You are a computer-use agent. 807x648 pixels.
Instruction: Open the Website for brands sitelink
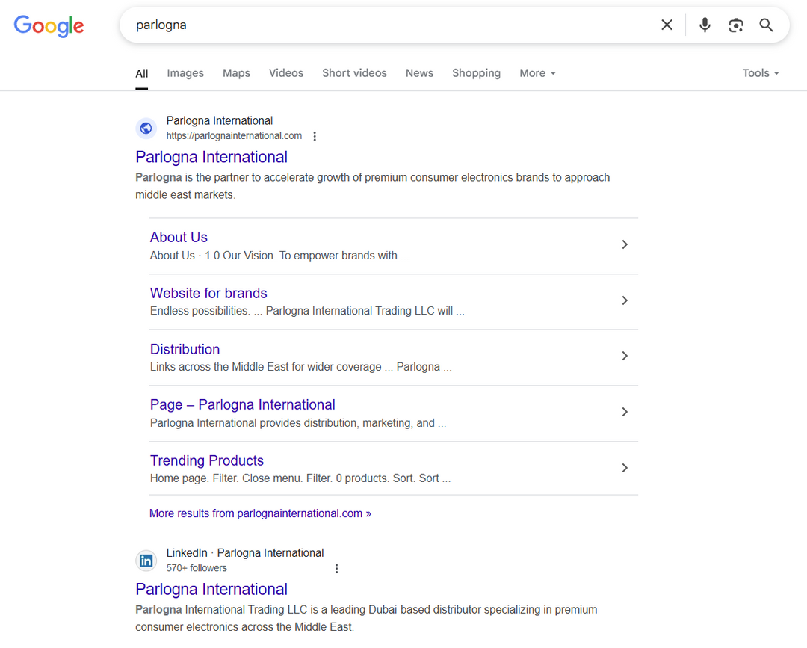pyautogui.click(x=208, y=294)
